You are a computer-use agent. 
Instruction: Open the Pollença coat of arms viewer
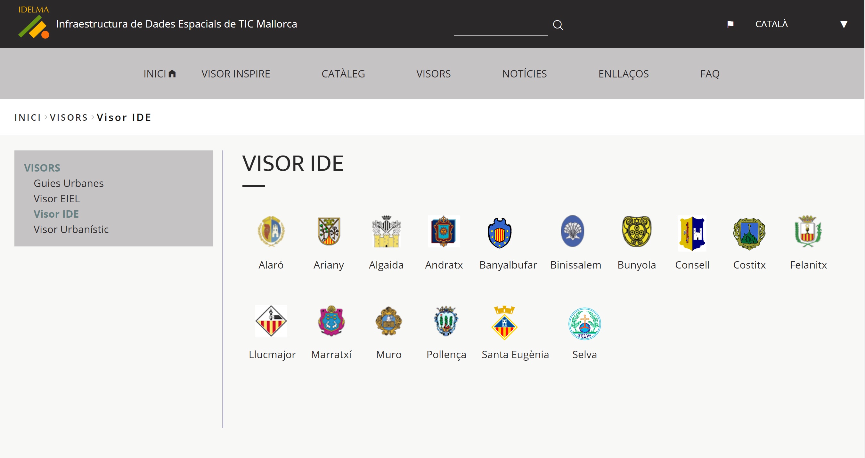point(446,321)
